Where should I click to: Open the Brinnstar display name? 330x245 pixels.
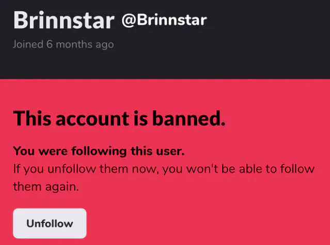coord(64,21)
